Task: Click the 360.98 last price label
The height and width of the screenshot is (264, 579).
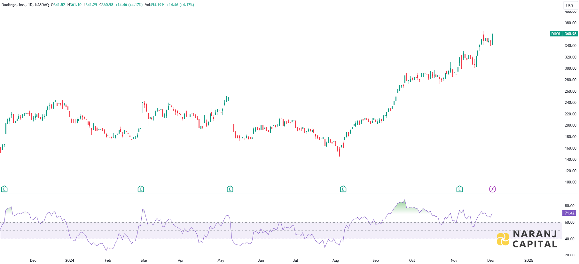Action: pos(570,34)
